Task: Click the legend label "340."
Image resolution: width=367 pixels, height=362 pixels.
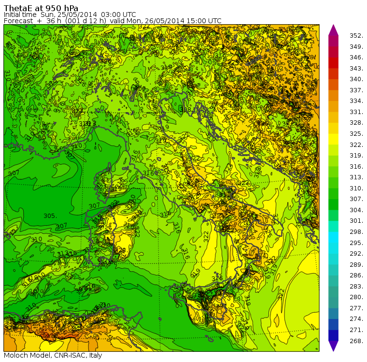Action: (356, 79)
